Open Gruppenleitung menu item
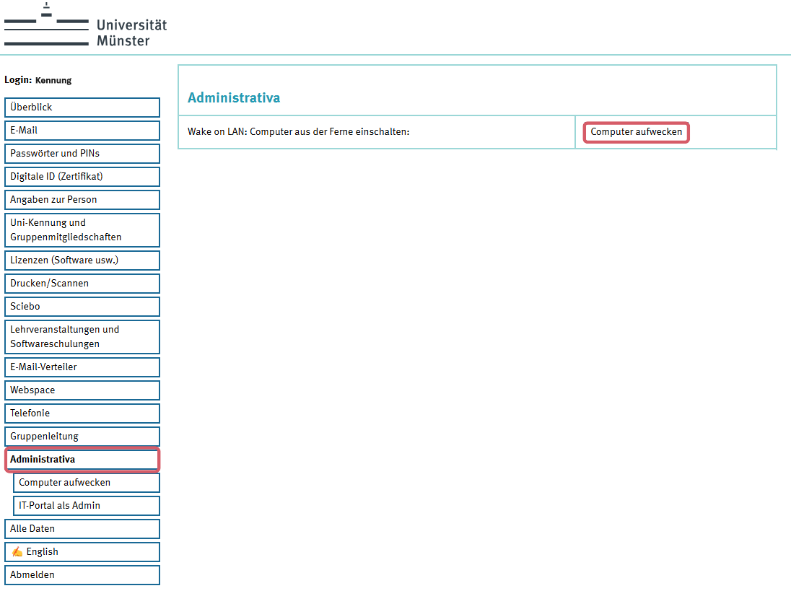 coord(82,437)
